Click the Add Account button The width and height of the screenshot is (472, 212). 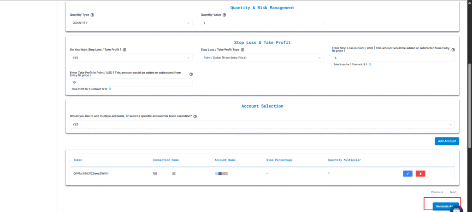click(447, 141)
